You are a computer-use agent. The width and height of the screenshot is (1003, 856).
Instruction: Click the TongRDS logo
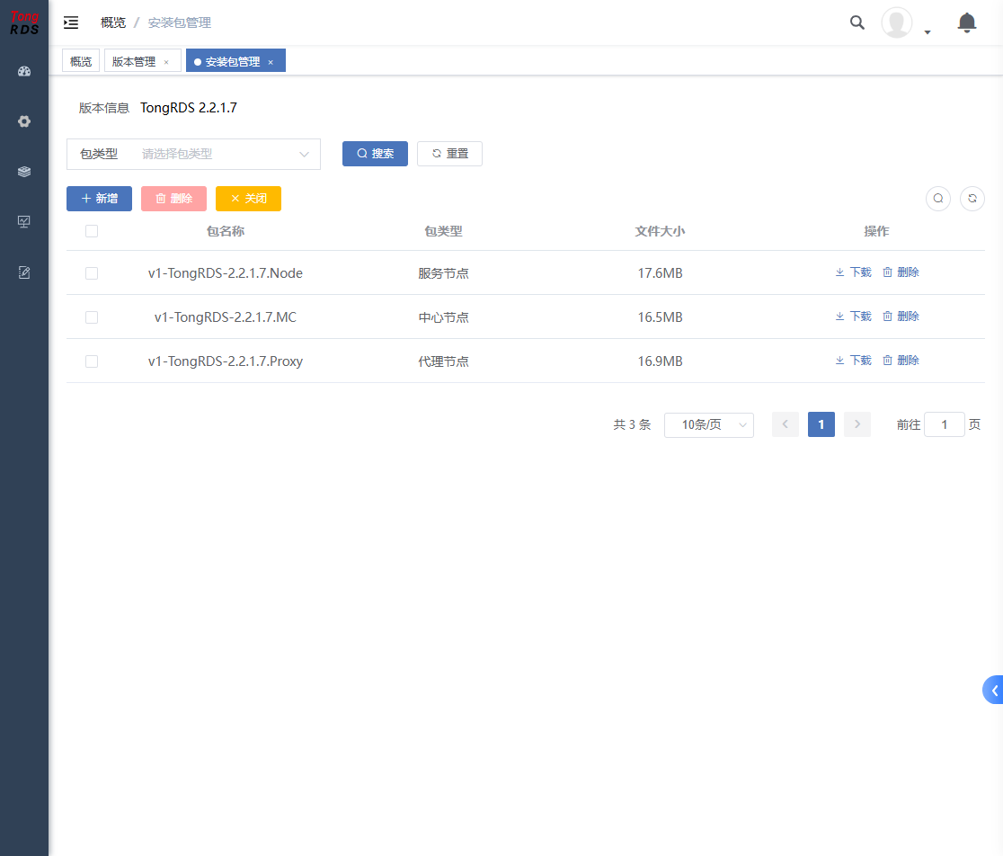click(x=24, y=23)
